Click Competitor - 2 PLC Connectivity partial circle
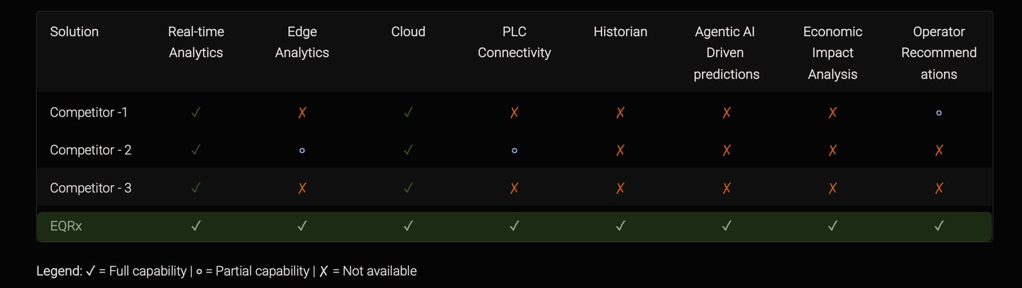 click(514, 151)
